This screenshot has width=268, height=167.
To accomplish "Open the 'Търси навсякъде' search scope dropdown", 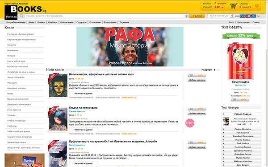I will 220,16.
